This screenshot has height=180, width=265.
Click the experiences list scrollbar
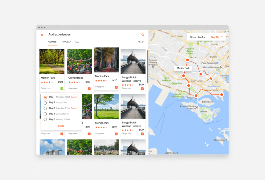[x=148, y=66]
